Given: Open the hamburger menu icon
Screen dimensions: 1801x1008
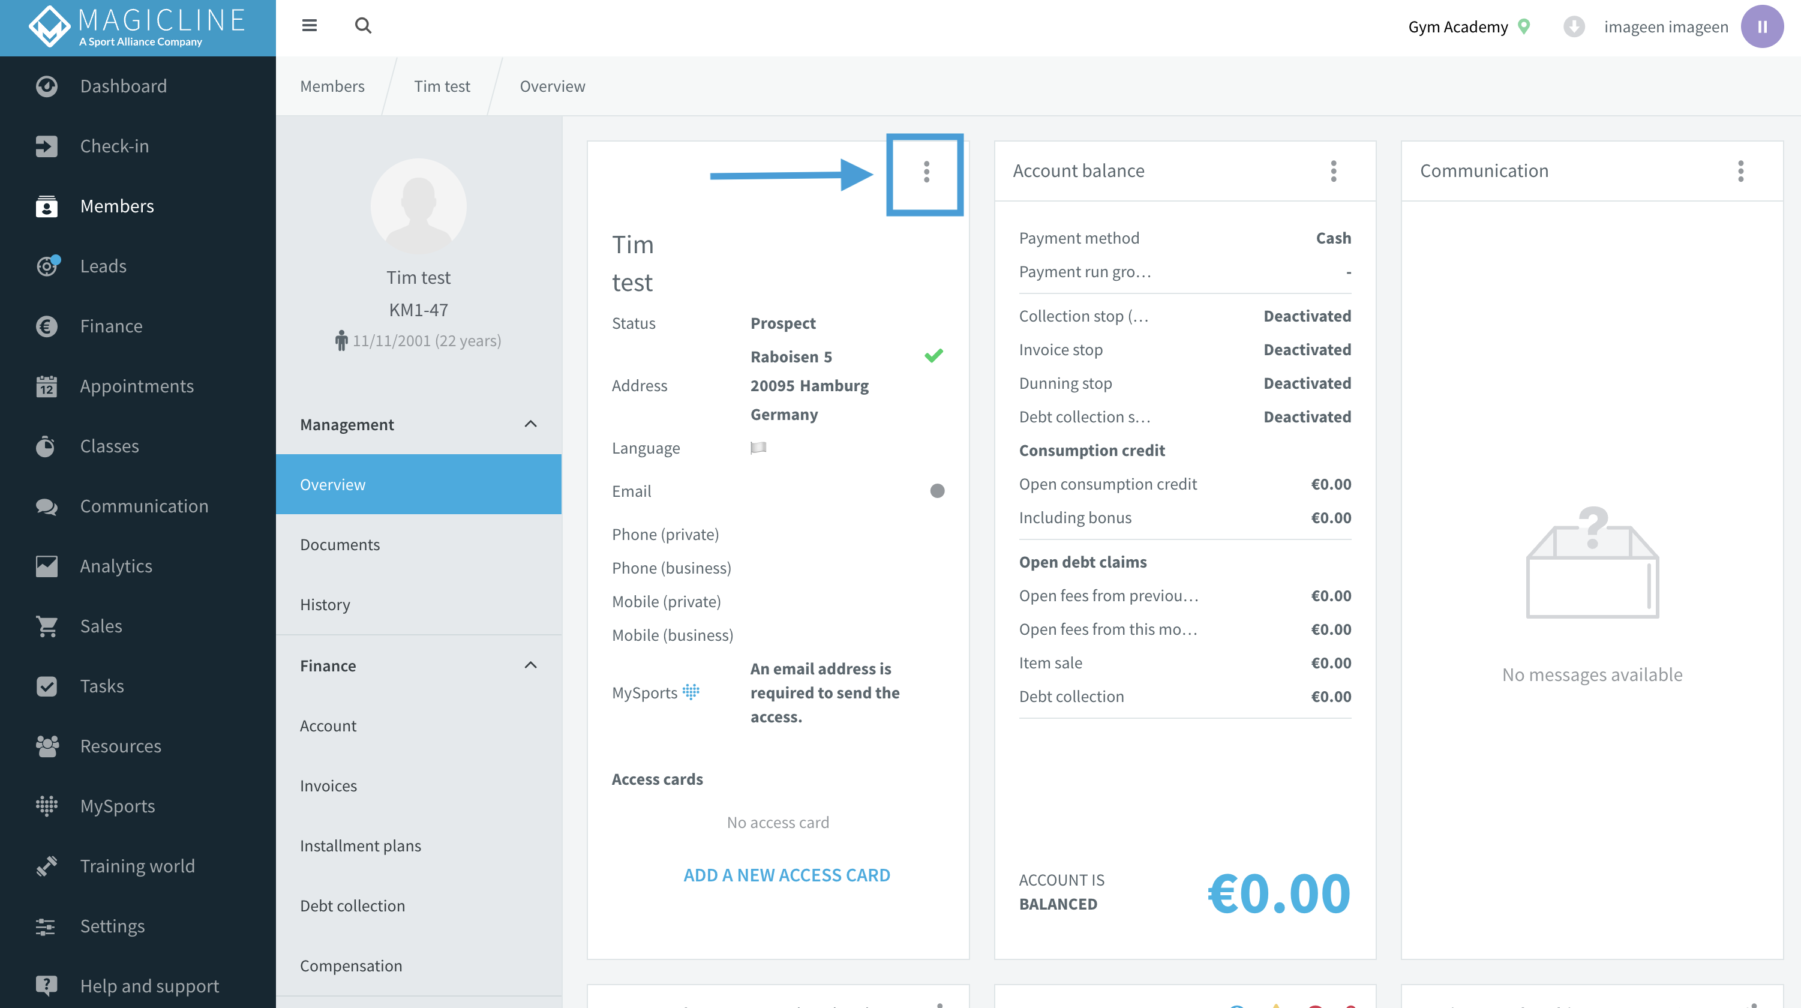Looking at the screenshot, I should pyautogui.click(x=309, y=26).
